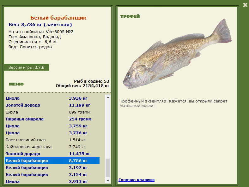Select Цихла 3,776 кг row

coord(52,133)
